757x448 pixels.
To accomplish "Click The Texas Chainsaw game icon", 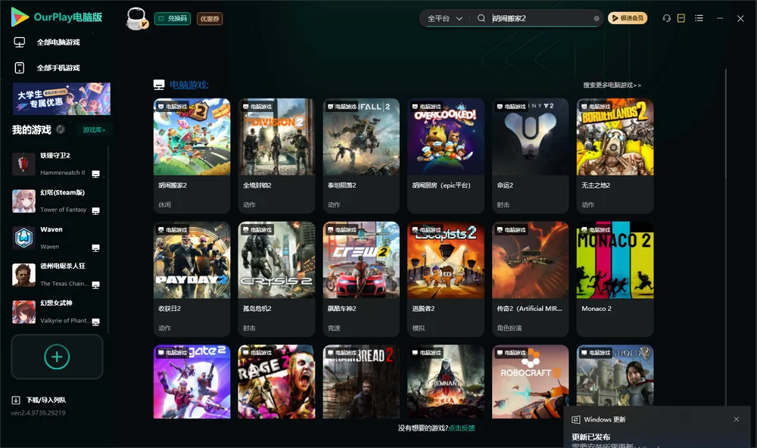I will pyautogui.click(x=23, y=275).
